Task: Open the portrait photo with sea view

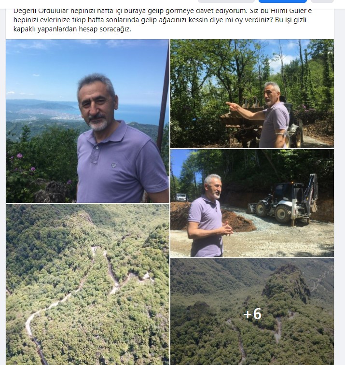Action: (87, 121)
